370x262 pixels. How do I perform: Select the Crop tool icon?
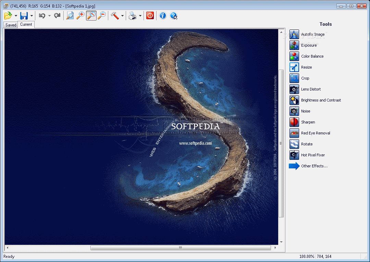tap(294, 78)
